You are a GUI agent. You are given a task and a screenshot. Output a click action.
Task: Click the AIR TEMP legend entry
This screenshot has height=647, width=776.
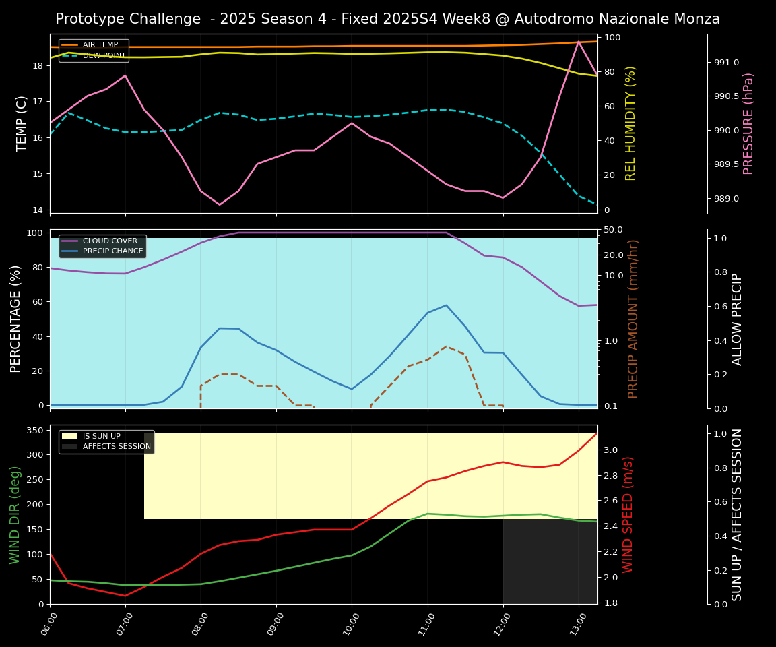(100, 45)
